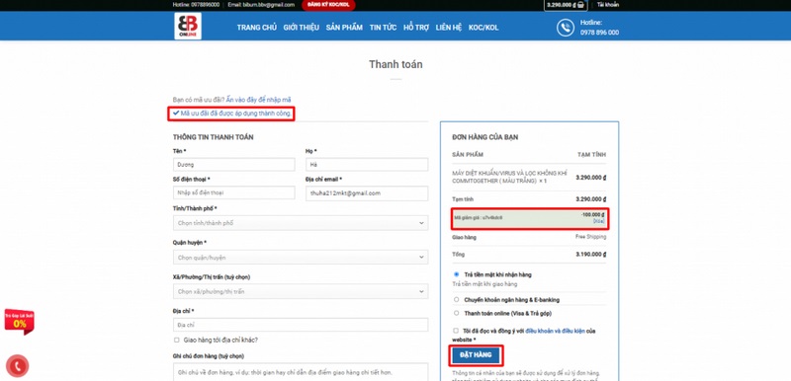This screenshot has height=381, width=791.
Task: Open the Xã/Phường/Thị trấn dropdown
Action: pyautogui.click(x=301, y=291)
